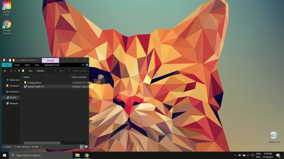Click the OneDrive tray icon

pyautogui.click(x=240, y=155)
